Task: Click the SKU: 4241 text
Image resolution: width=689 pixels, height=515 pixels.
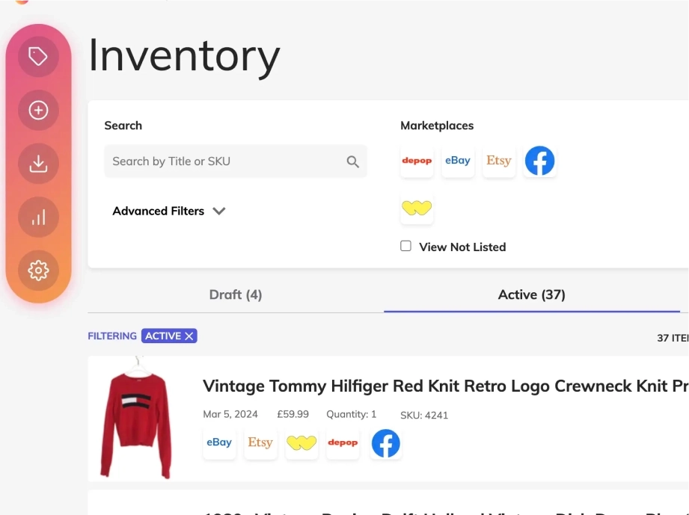Action: tap(424, 416)
